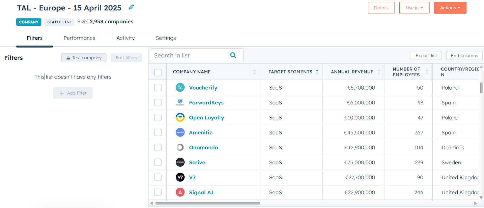484x208 pixels.
Task: Open the Actions dropdown menu
Action: tap(450, 8)
